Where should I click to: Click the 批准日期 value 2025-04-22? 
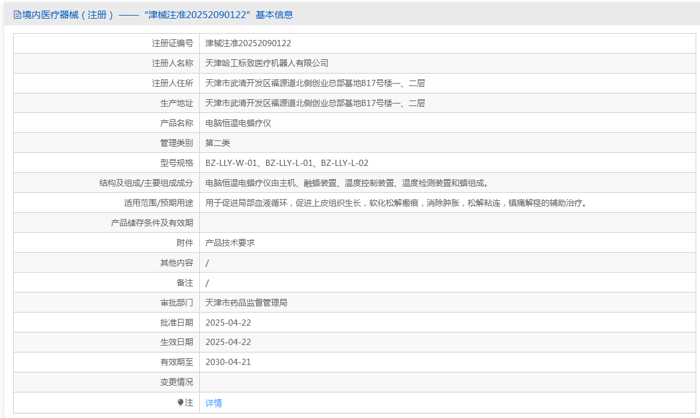228,323
